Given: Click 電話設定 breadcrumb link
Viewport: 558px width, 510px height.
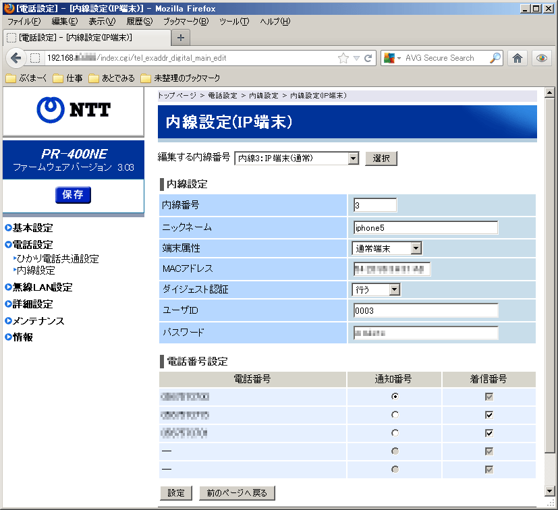Looking at the screenshot, I should [x=223, y=96].
